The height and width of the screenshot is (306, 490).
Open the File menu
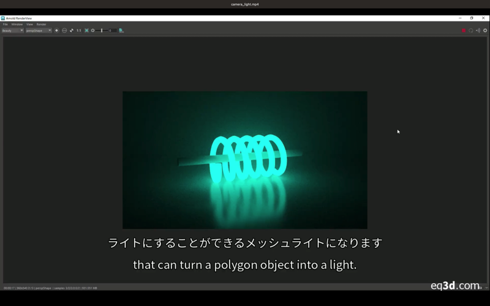(6, 24)
